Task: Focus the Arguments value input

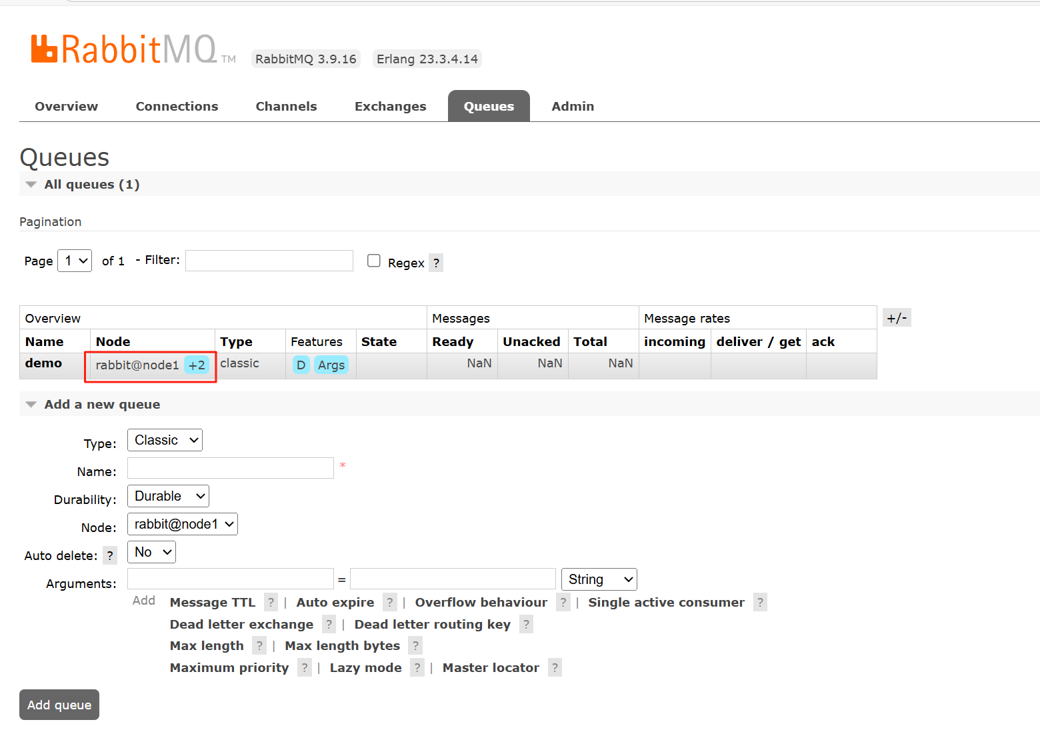Action: (453, 579)
